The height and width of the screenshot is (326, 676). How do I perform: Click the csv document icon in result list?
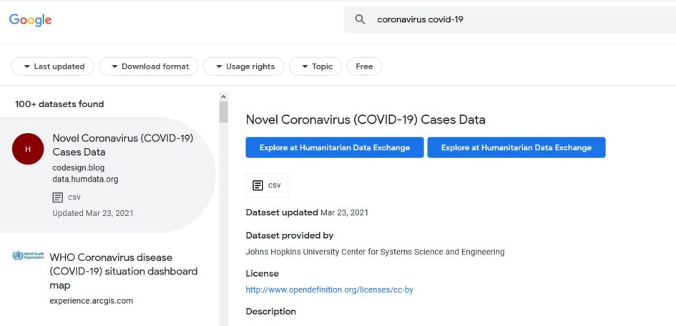tap(57, 197)
